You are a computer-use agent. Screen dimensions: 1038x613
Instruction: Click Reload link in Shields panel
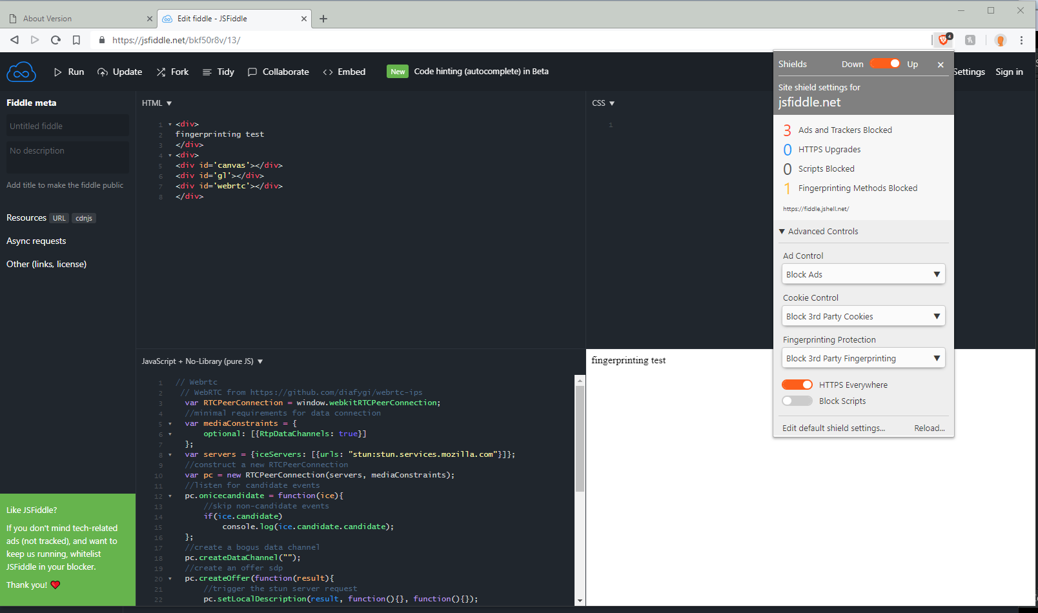coord(929,428)
